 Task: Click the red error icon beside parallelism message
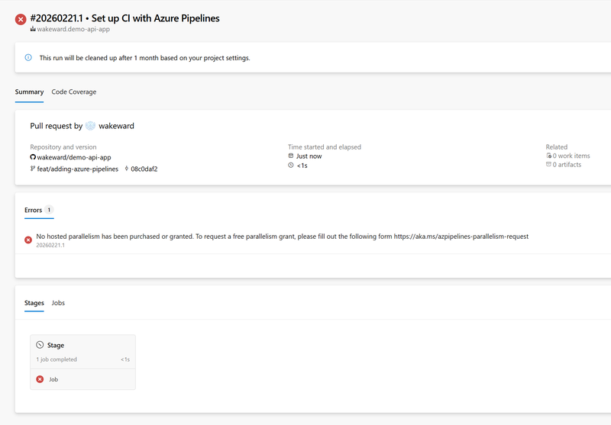click(28, 240)
